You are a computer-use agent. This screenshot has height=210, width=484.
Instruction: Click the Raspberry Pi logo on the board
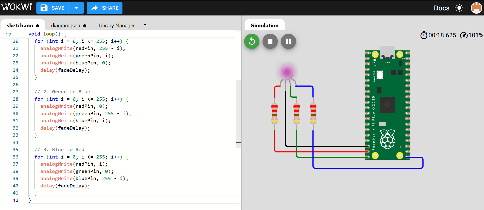(x=388, y=139)
